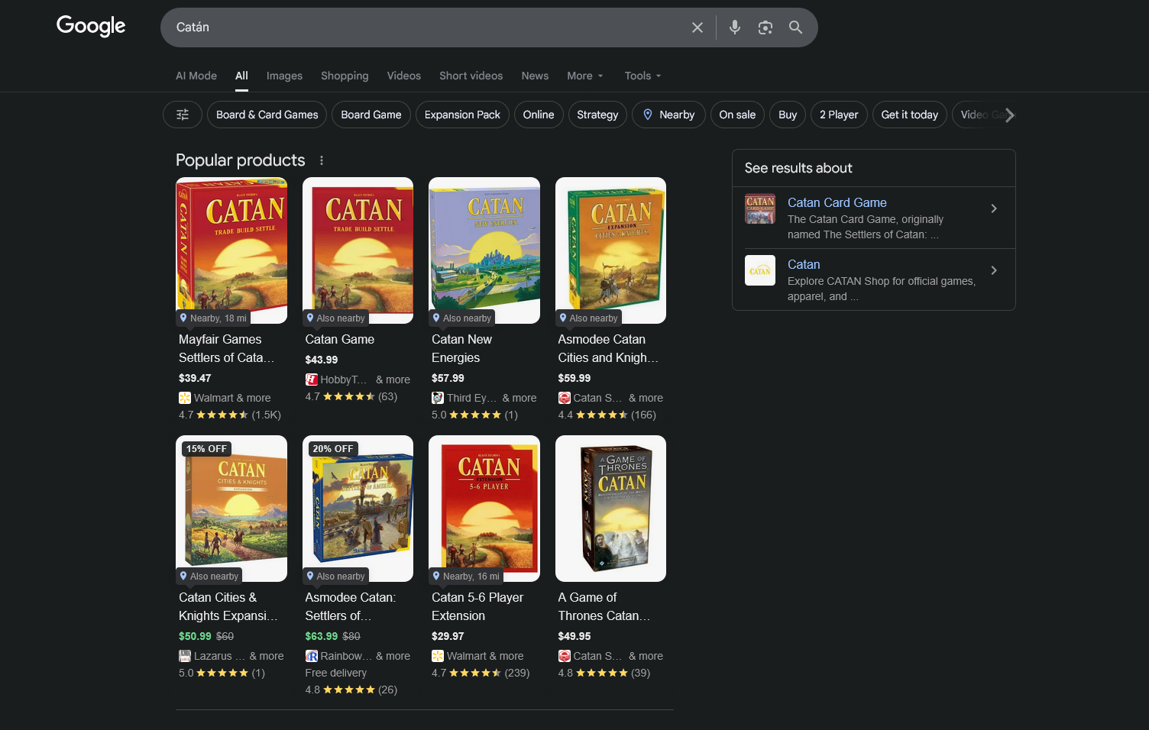Open Catan 5-6 Player Extension title
The height and width of the screenshot is (730, 1149).
(x=477, y=606)
